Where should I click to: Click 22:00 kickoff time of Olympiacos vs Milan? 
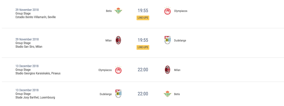(x=143, y=70)
